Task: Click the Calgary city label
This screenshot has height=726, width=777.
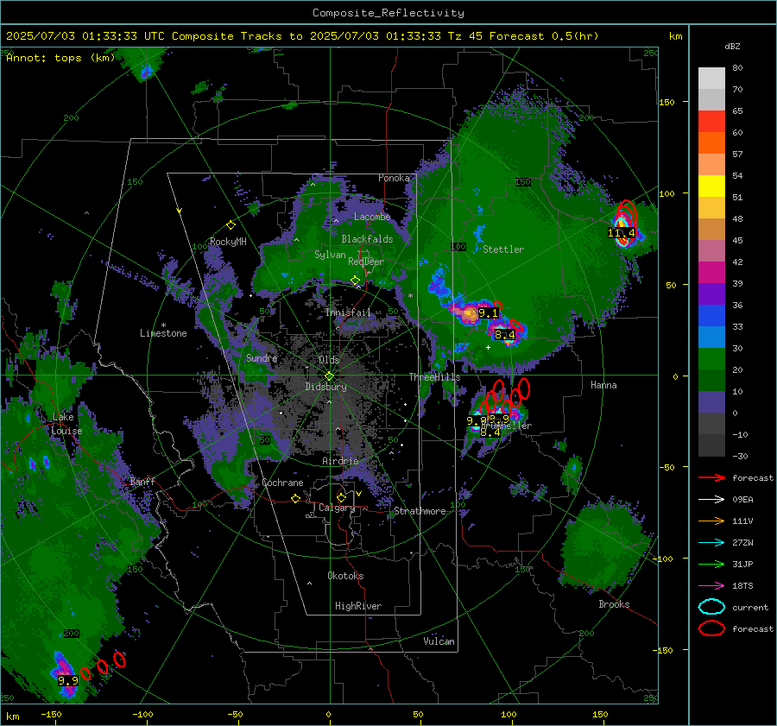Action: (x=337, y=508)
